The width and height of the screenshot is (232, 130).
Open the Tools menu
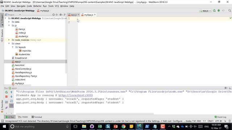click(x=51, y=6)
